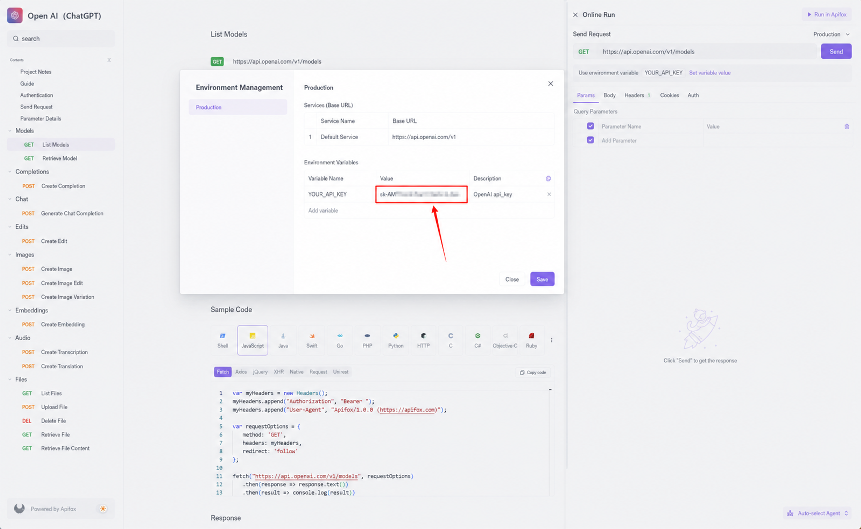This screenshot has height=529, width=861.
Task: Collapse the Images section
Action: point(10,255)
